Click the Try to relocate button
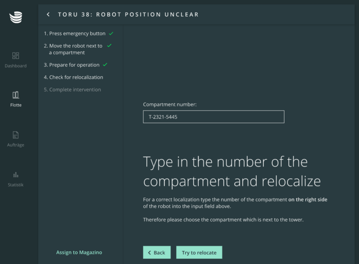359x264 pixels. tap(199, 252)
